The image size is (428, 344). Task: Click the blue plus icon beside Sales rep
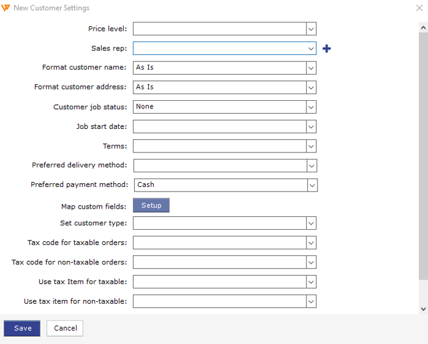pos(326,49)
